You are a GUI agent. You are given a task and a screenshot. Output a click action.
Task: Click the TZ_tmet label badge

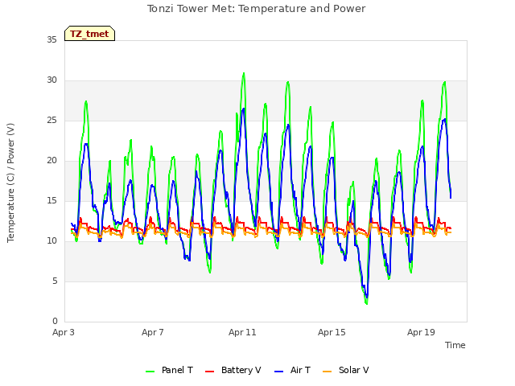pyautogui.click(x=89, y=34)
